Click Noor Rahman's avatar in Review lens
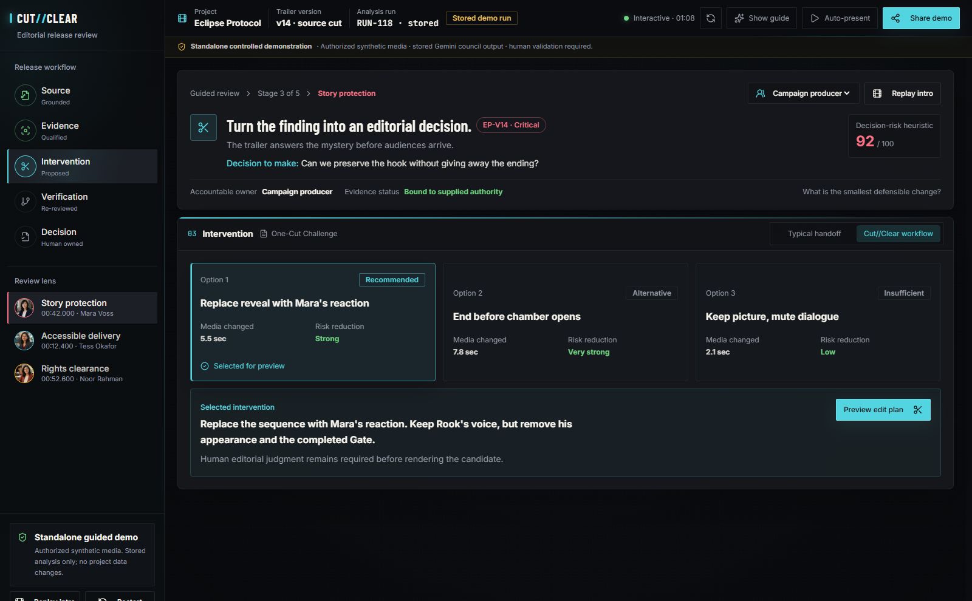 click(24, 373)
